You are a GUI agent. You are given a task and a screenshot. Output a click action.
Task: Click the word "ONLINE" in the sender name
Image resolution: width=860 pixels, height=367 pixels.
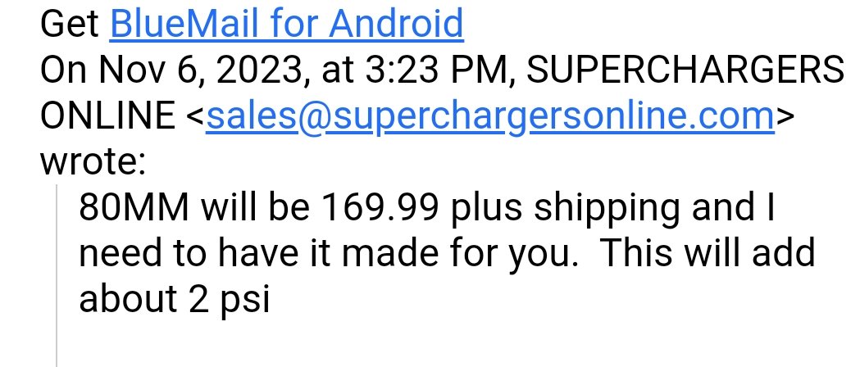[107, 116]
